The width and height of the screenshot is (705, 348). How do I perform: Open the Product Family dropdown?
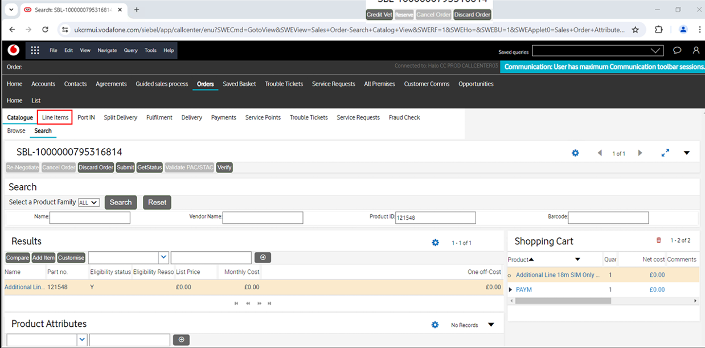(x=89, y=202)
